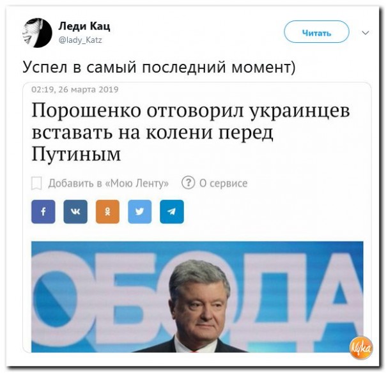Click Добавить в «Мою Ленту» link
Screen dimensions: 386x373
[x=108, y=183]
